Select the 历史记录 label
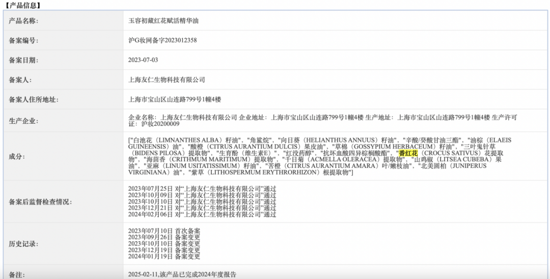This screenshot has height=279, width=550. click(23, 244)
